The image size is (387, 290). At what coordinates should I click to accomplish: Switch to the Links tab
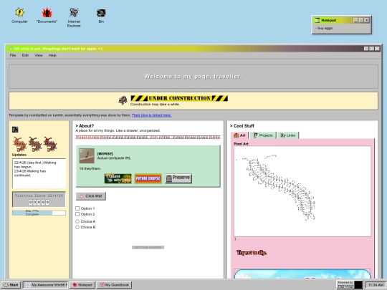(x=288, y=135)
